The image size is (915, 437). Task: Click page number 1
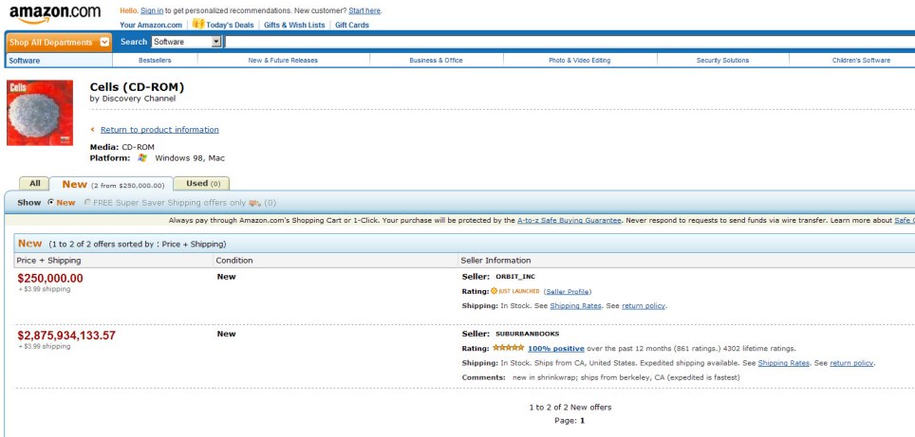pos(583,420)
